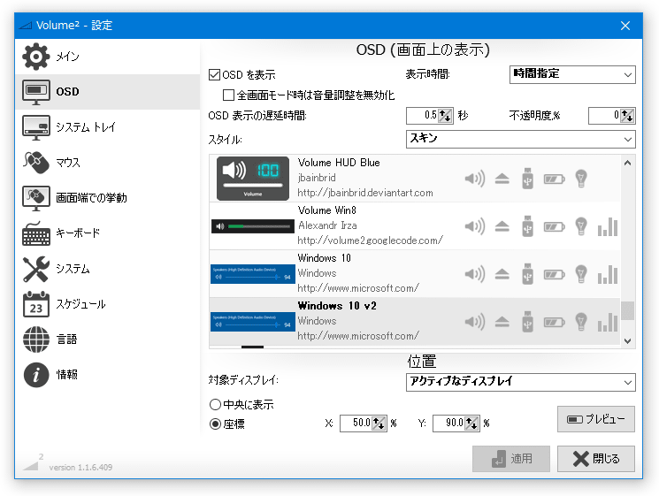Viewport: 659px width, 496px height.
Task: Click the signal bars icon in Windows 10 v2 row
Action: (x=608, y=323)
